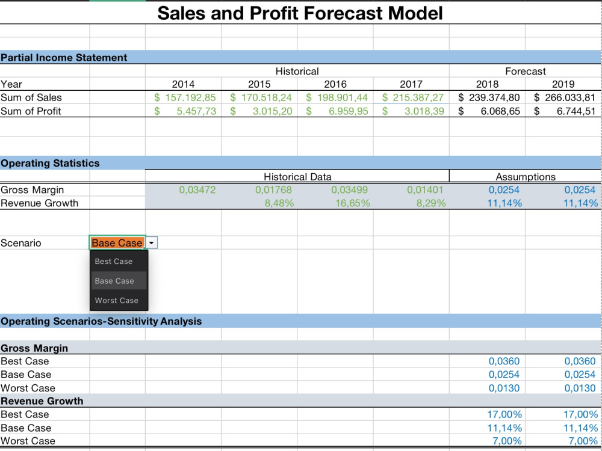Choose Base Case in the dropdown list
Screen dimensions: 602x451
coord(119,281)
